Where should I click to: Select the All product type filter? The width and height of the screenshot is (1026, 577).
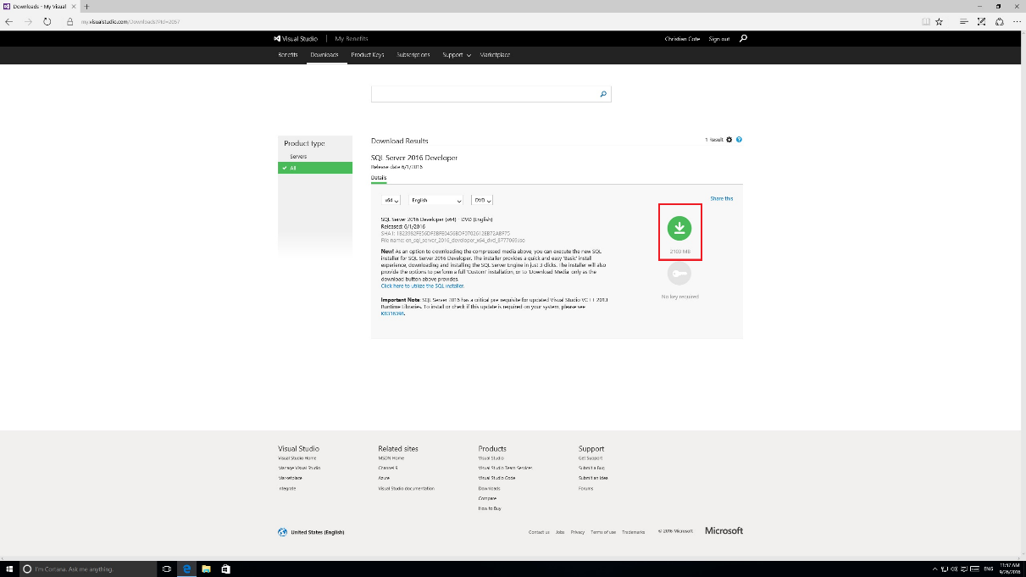tap(315, 168)
